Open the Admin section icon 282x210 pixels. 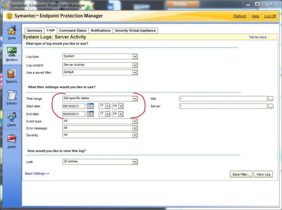coord(12,139)
